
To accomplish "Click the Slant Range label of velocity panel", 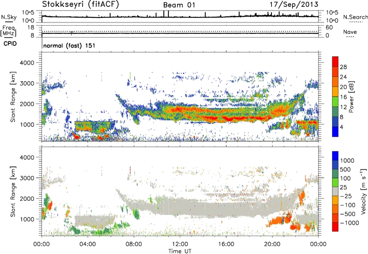I will pyautogui.click(x=13, y=192).
